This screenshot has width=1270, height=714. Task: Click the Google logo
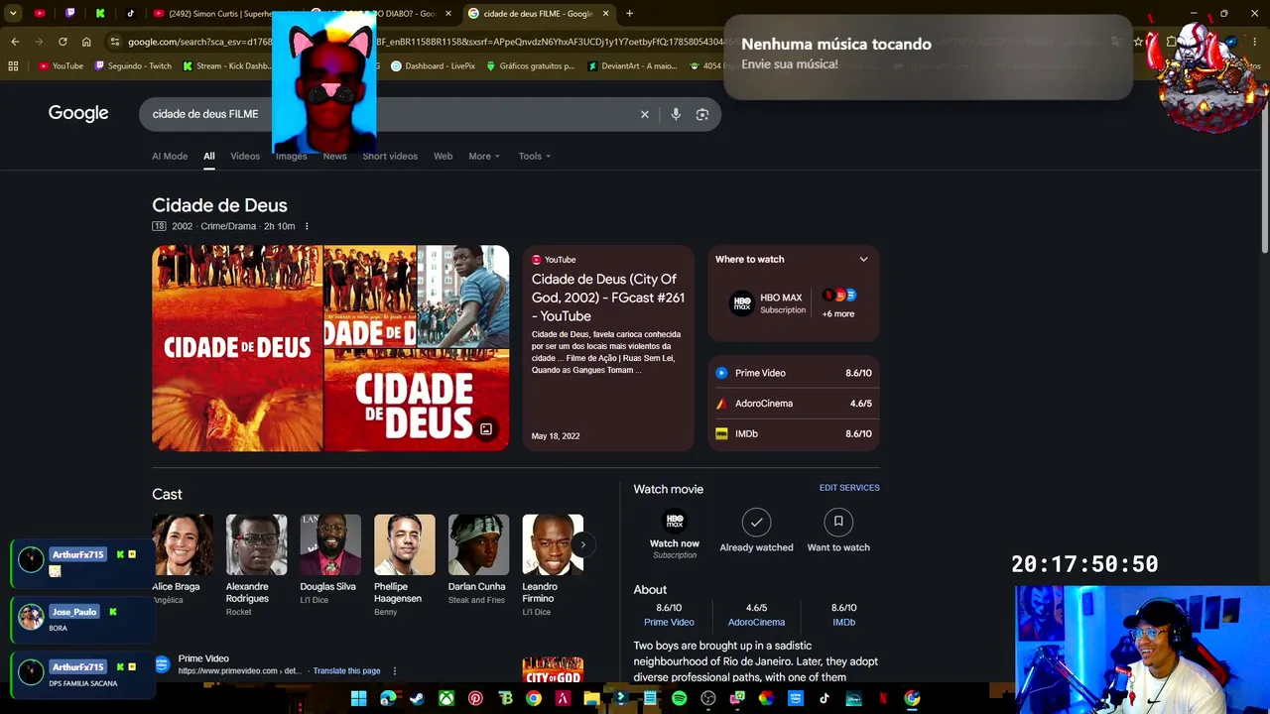(x=78, y=113)
